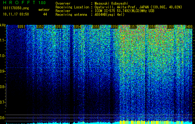Click the A504HB(yagi 4el) antenna text
This screenshot has width=195, height=124.
tap(109, 15)
